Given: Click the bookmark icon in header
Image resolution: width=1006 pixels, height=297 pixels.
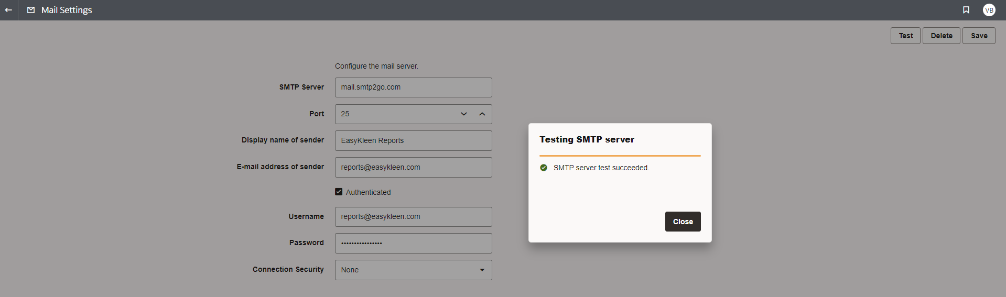Looking at the screenshot, I should coord(966,10).
